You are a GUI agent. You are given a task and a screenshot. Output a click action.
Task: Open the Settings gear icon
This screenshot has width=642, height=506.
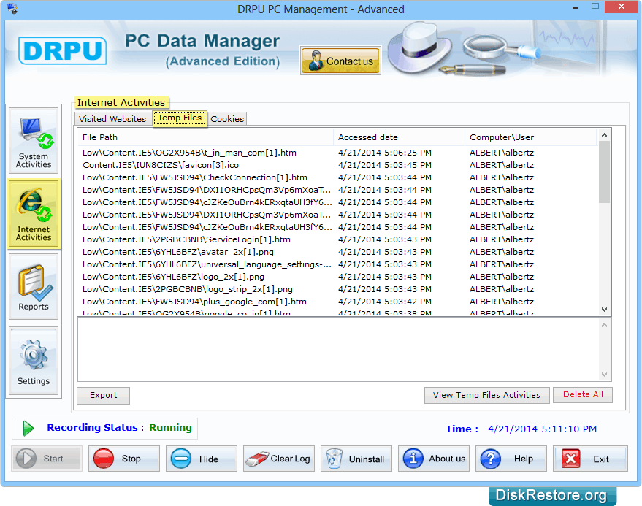click(34, 361)
